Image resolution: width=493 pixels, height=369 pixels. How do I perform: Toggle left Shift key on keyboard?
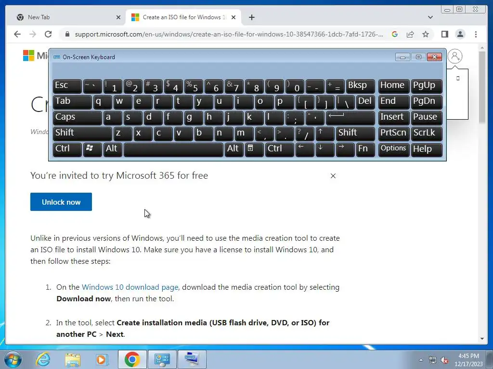point(82,134)
